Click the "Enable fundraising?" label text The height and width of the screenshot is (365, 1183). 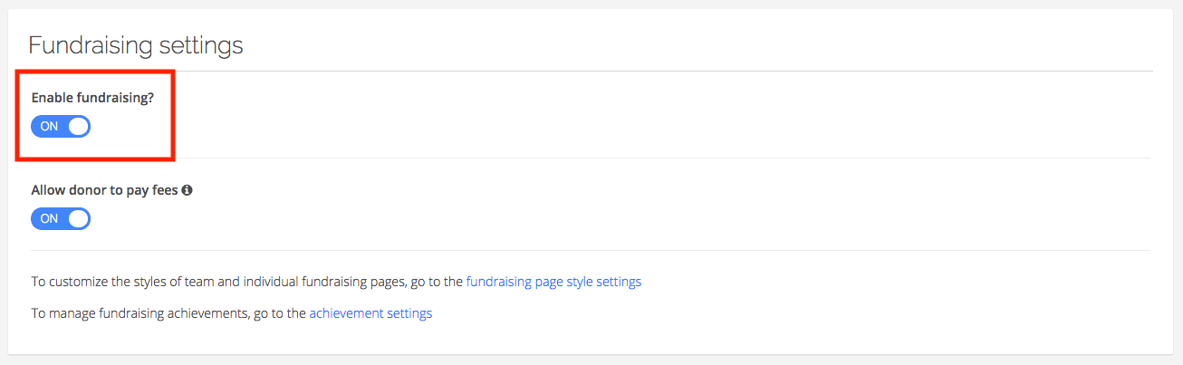click(x=93, y=97)
